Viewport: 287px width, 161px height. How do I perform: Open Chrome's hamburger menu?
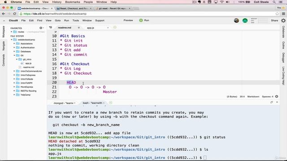(x=283, y=14)
